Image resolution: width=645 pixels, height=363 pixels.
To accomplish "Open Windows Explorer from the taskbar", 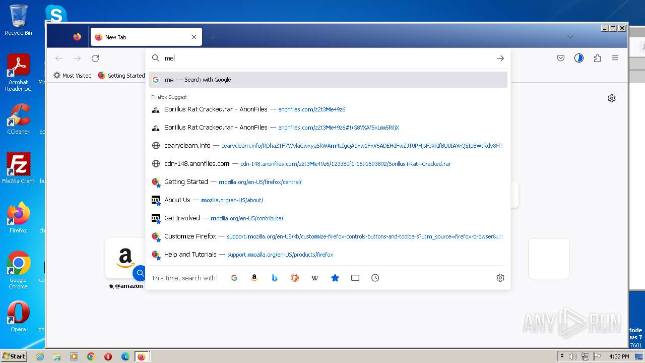I will [57, 356].
